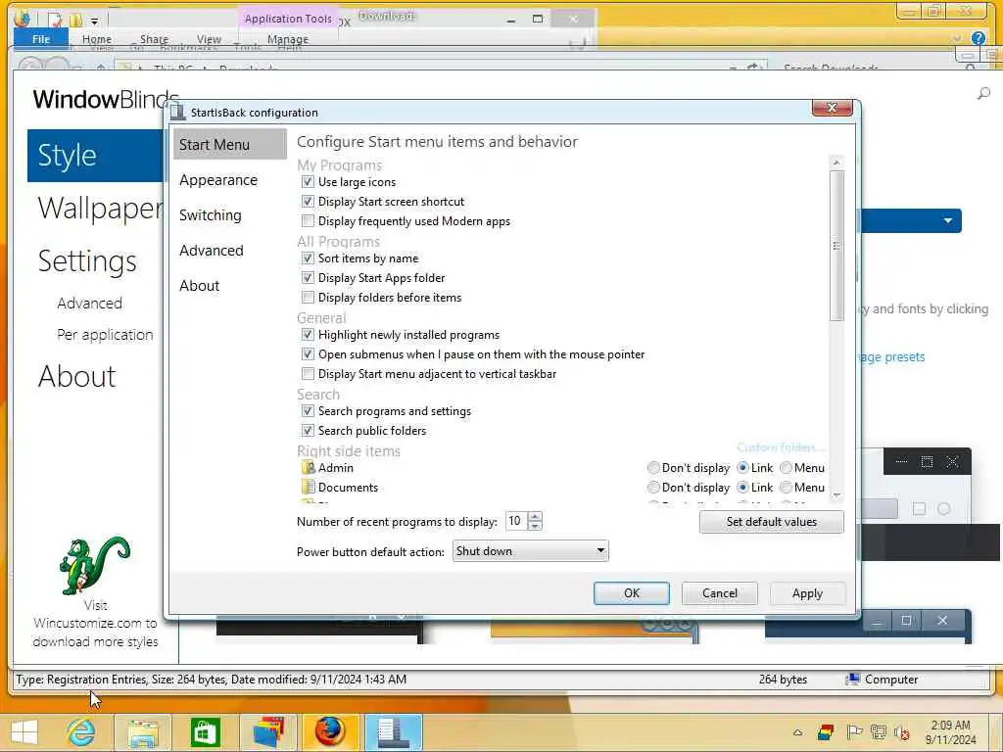Open the network tray icon
This screenshot has width=1003, height=752.
tap(879, 732)
